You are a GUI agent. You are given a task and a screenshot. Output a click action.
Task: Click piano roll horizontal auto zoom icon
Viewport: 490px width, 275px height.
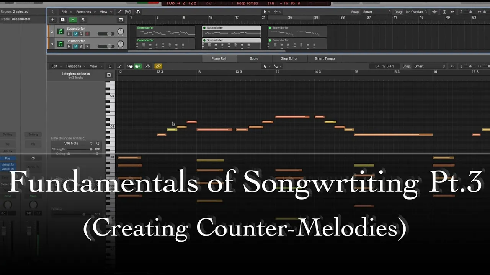coord(452,66)
